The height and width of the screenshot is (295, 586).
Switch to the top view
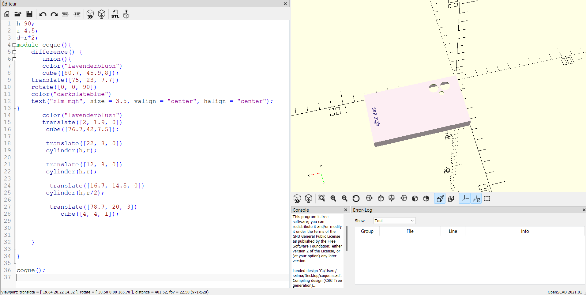381,199
